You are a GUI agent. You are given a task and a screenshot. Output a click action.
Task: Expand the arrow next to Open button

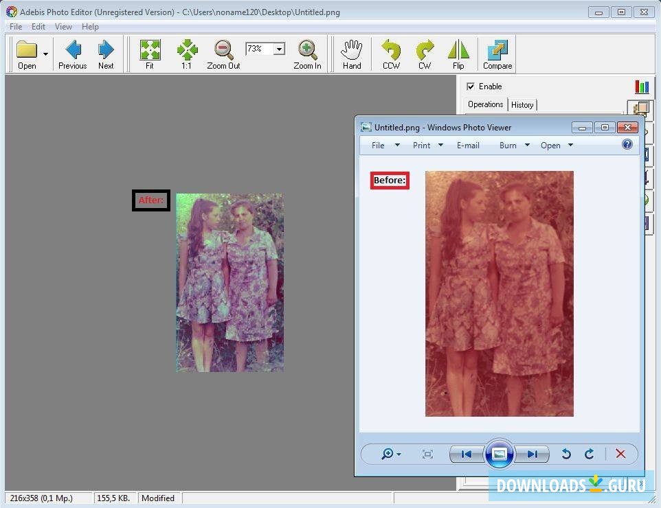(45, 54)
